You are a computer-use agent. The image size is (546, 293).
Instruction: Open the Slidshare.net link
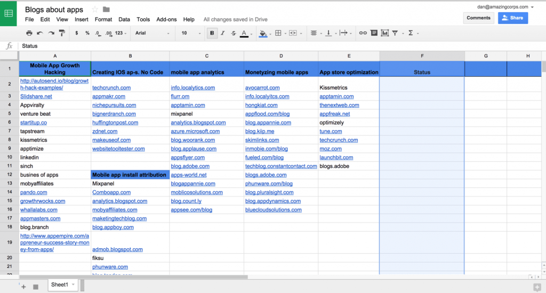tap(36, 96)
